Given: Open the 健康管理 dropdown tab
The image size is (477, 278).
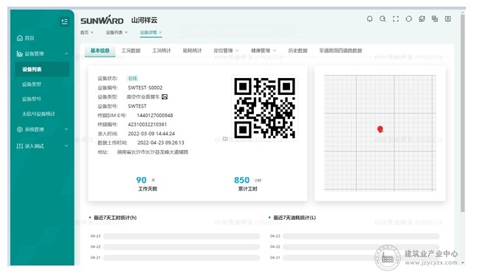Looking at the screenshot, I should click(x=264, y=51).
